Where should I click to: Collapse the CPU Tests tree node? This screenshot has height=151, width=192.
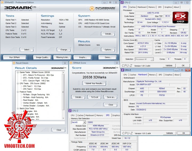click(18, 84)
